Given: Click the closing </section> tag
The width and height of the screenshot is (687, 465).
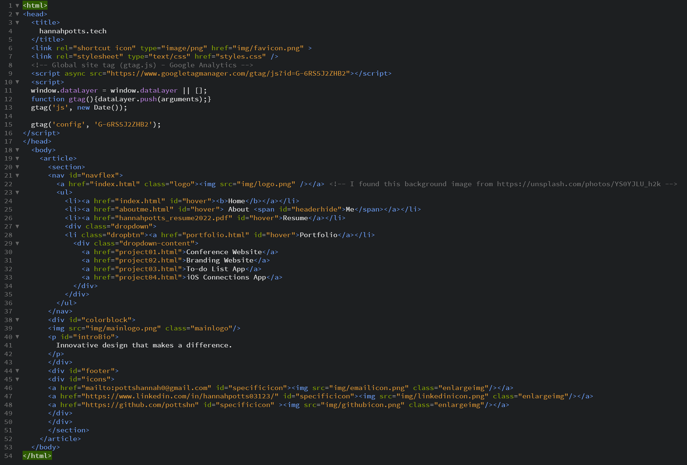Looking at the screenshot, I should pyautogui.click(x=69, y=430).
